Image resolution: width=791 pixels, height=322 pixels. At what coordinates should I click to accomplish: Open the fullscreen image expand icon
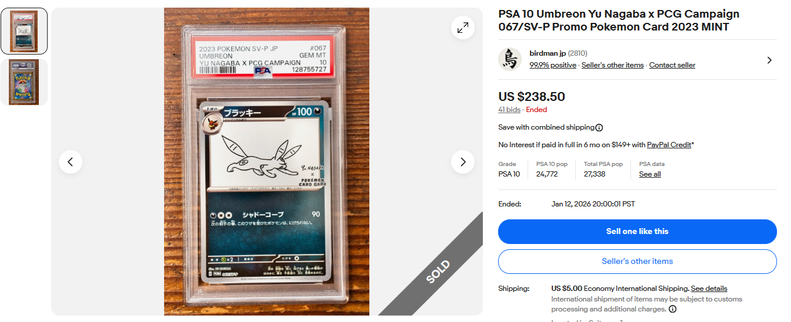point(463,28)
